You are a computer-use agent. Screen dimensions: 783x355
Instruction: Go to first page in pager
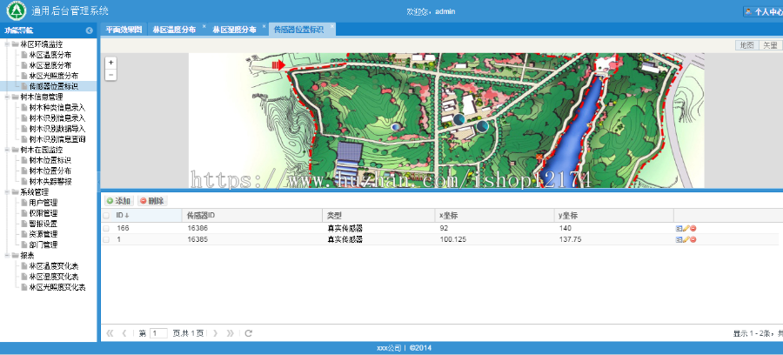(110, 333)
